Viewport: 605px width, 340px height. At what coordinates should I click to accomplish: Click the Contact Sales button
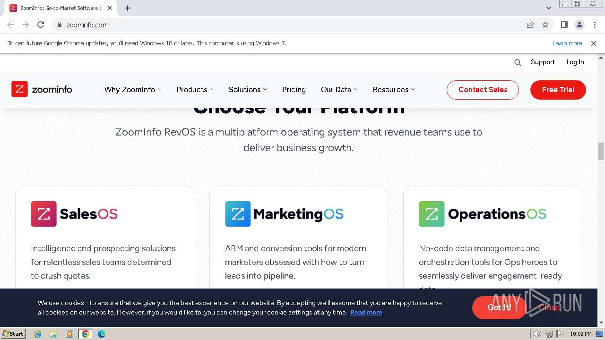click(x=483, y=90)
